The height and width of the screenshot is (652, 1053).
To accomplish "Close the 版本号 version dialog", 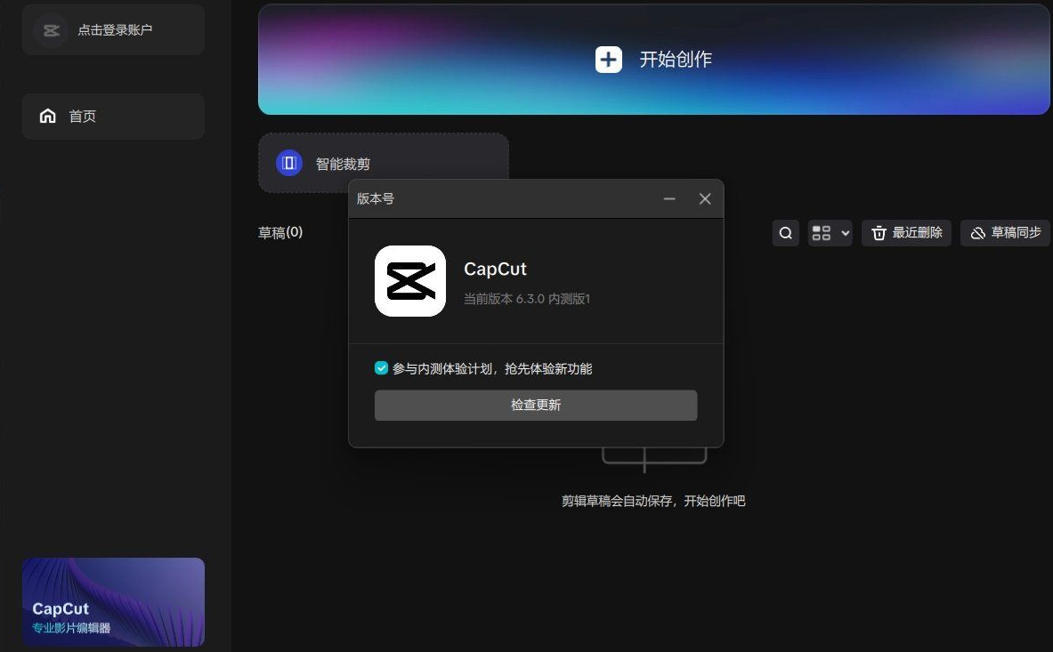I will tap(704, 198).
